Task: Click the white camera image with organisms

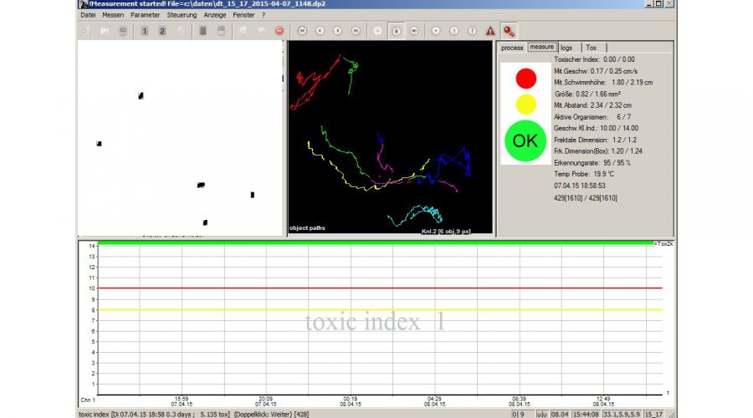Action: [180, 138]
